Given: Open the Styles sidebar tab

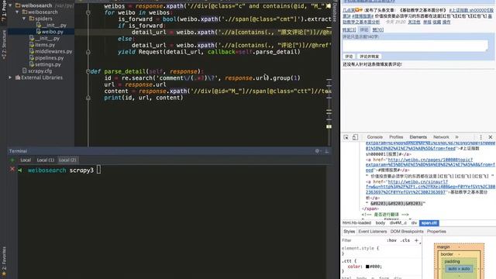Looking at the screenshot, I should [x=349, y=232].
